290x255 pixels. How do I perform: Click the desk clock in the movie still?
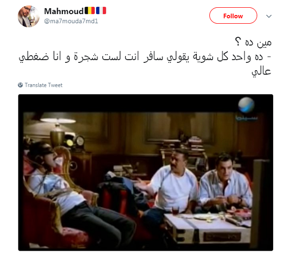pos(80,141)
